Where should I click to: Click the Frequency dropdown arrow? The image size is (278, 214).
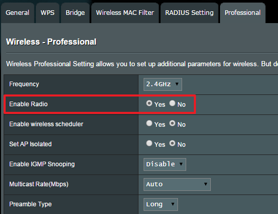click(177, 84)
